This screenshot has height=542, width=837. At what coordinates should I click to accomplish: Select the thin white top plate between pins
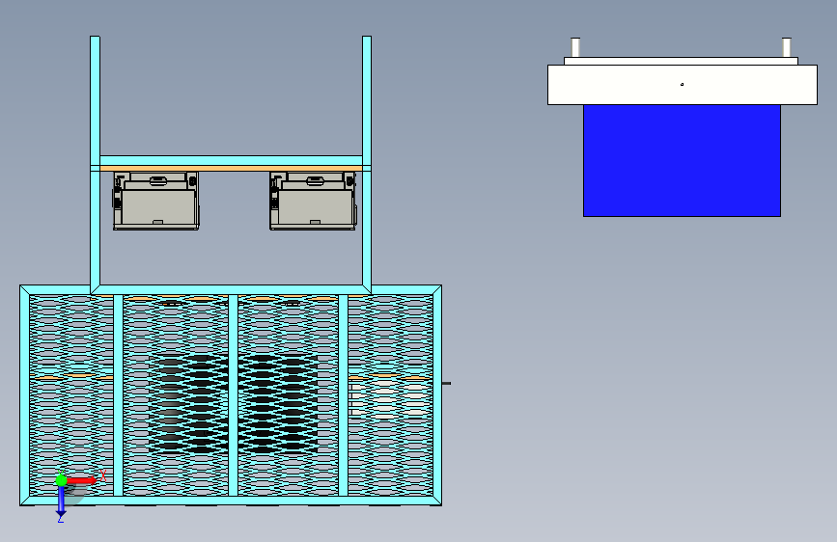coord(682,62)
